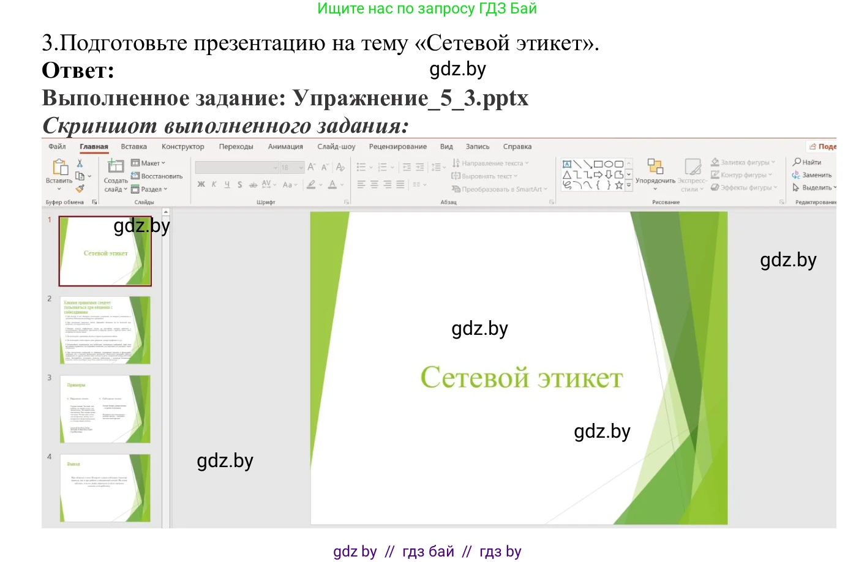Expand the Раздел section dropdown

tap(149, 189)
